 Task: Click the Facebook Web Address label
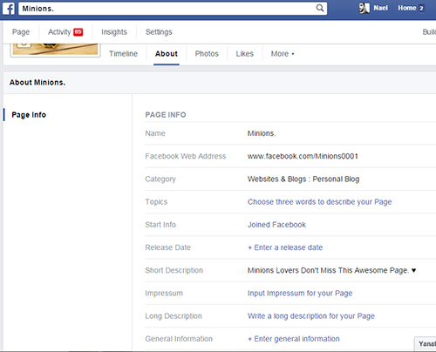(186, 156)
